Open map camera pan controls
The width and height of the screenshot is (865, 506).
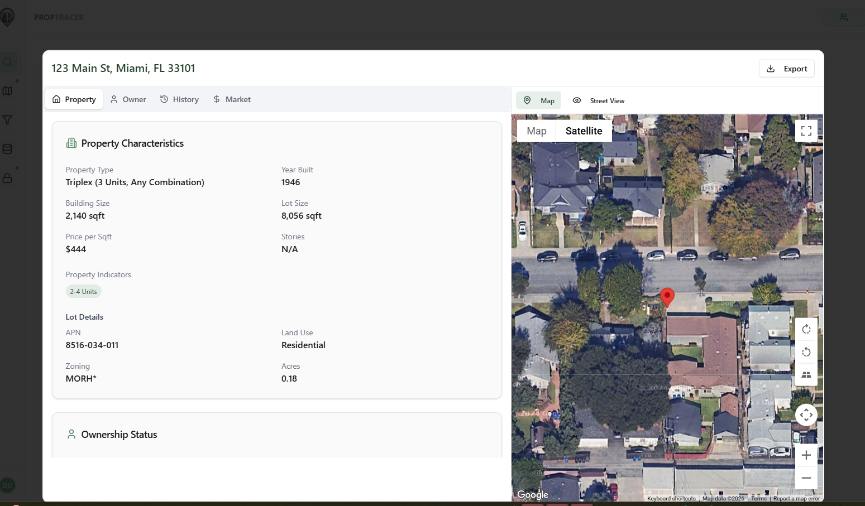[806, 415]
